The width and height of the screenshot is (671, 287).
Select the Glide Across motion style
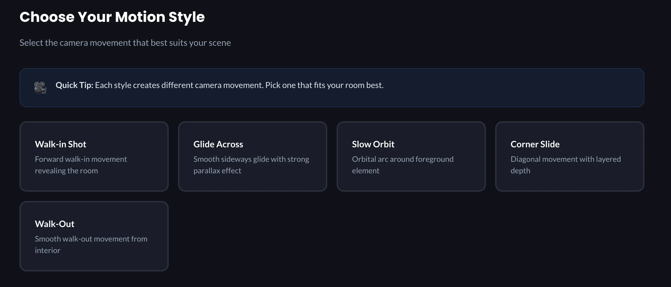coord(252,156)
